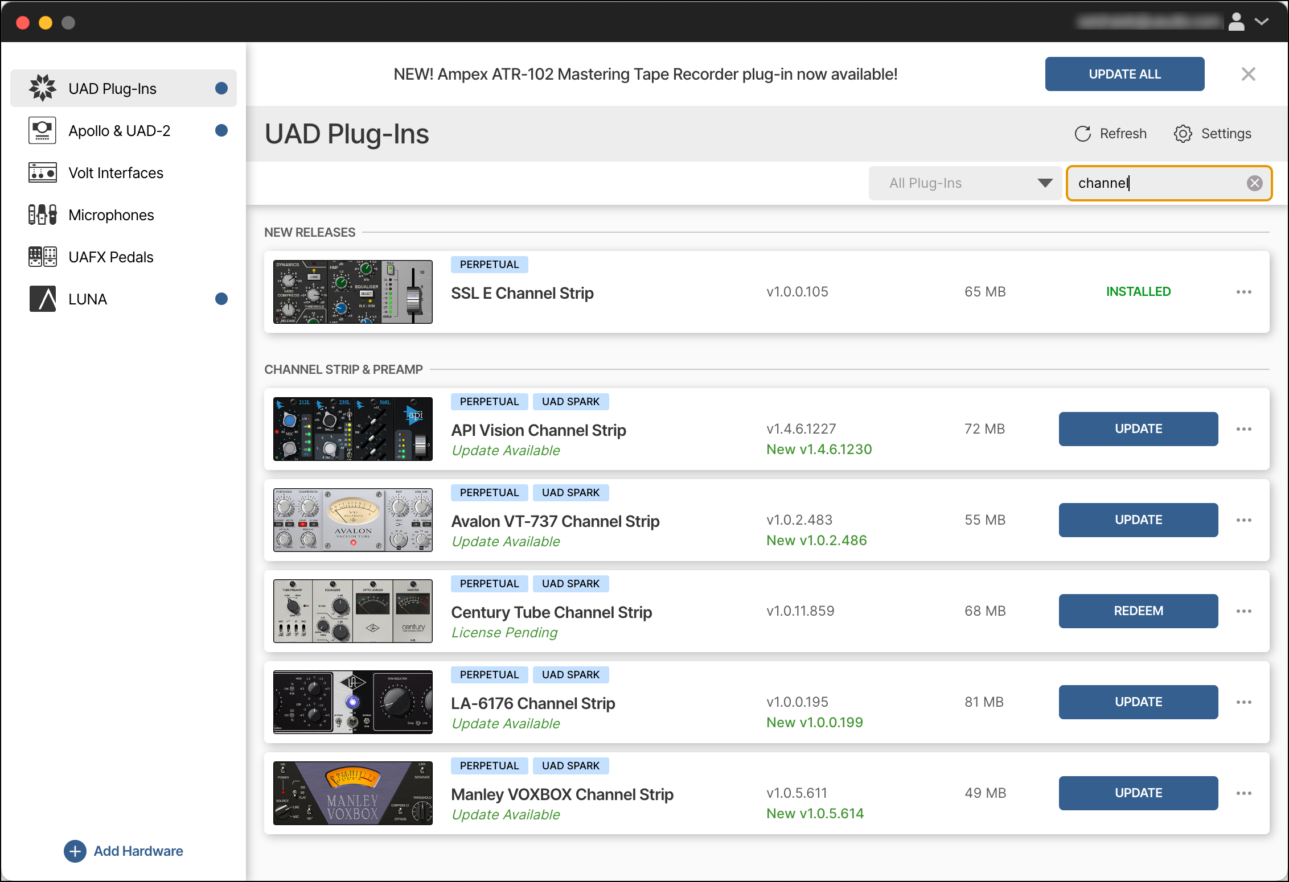This screenshot has height=882, width=1289.
Task: Open the Century Tube Channel Strip options menu
Action: [x=1244, y=611]
